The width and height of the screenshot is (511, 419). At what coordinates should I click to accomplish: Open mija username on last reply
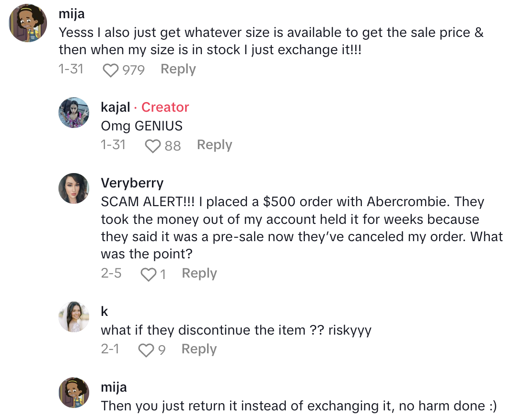click(114, 387)
